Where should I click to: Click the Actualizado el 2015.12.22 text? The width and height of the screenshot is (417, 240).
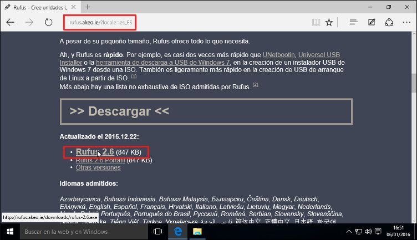pos(99,136)
